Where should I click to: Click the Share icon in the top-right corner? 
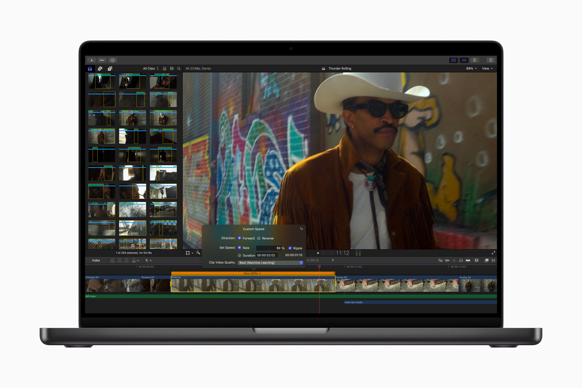[x=491, y=60]
